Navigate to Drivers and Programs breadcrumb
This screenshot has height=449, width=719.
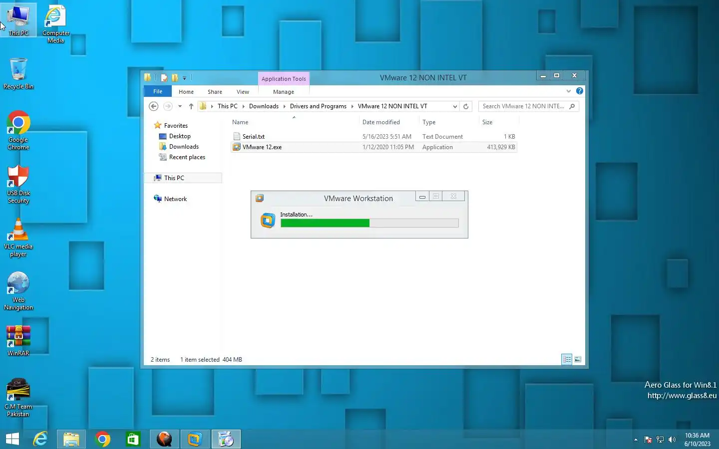click(318, 106)
